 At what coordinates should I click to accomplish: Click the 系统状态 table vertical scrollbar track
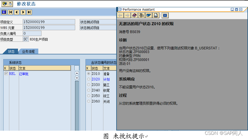click(x=77, y=106)
